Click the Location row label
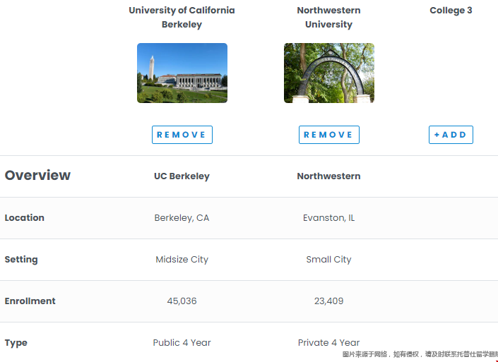Image resolution: width=498 pixels, height=362 pixels. tap(25, 217)
